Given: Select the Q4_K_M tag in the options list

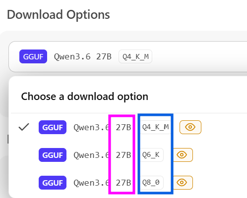Looking at the screenshot, I should point(155,127).
